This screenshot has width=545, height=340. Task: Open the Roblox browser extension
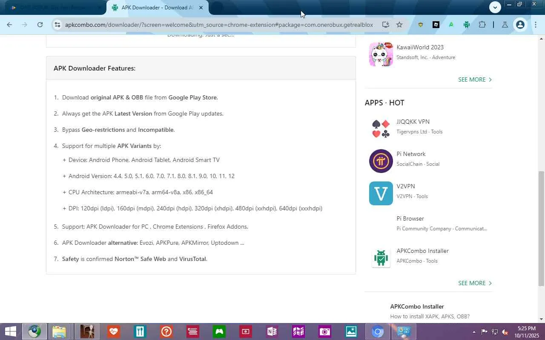click(x=436, y=25)
